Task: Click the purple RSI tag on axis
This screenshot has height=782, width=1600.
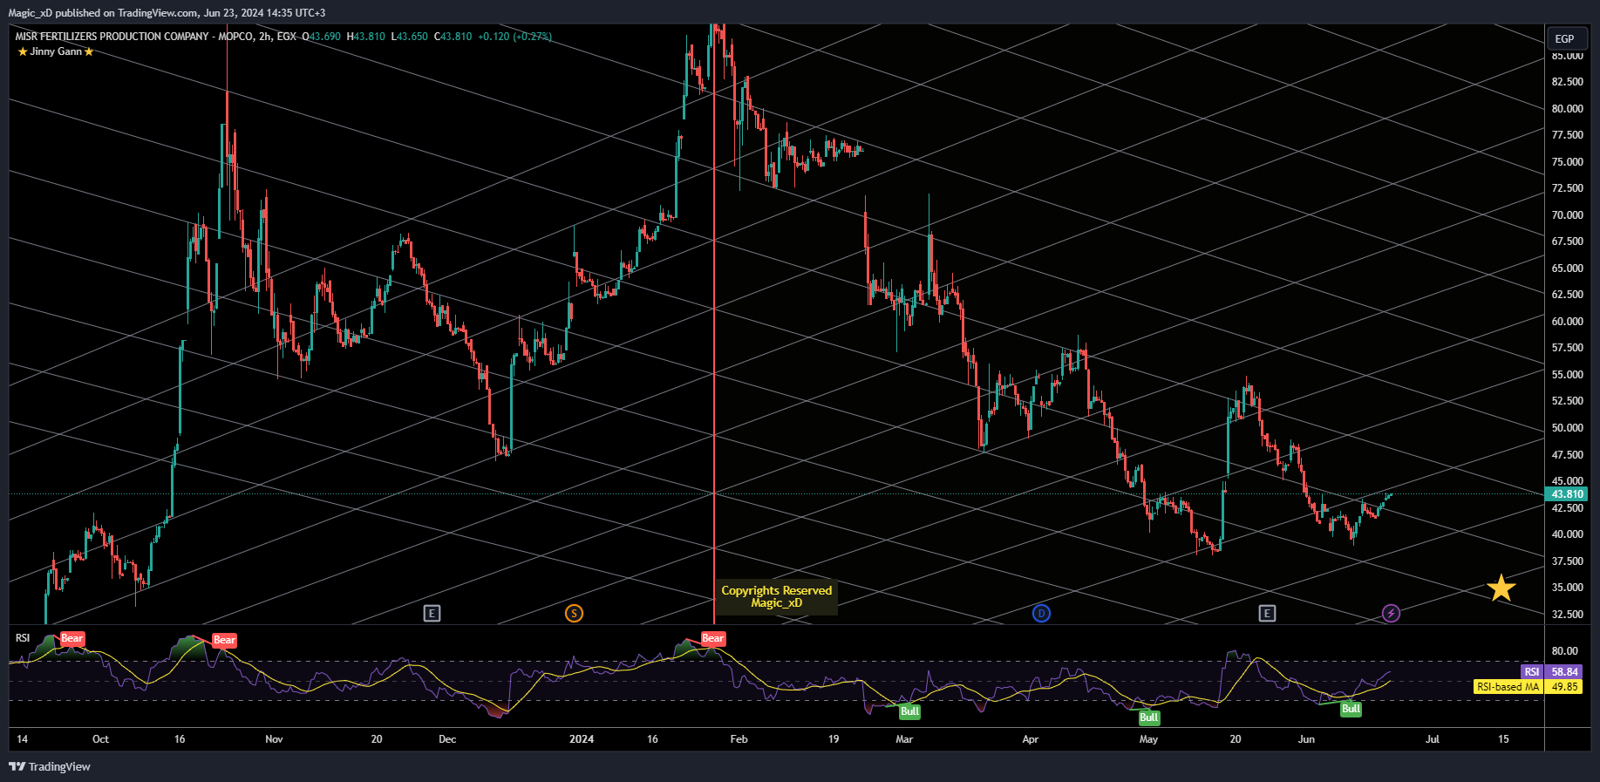Action: (1531, 672)
